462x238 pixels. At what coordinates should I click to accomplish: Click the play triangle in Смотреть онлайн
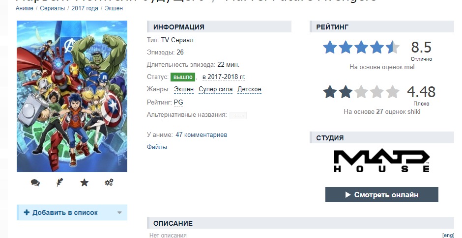[x=348, y=195]
